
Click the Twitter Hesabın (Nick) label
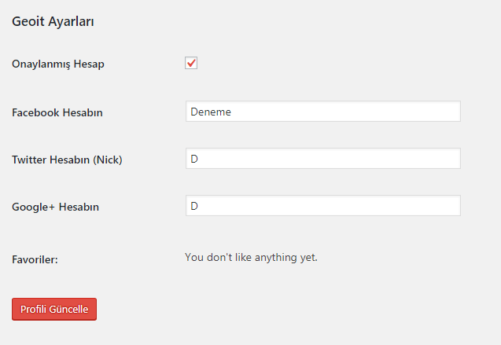click(x=67, y=160)
